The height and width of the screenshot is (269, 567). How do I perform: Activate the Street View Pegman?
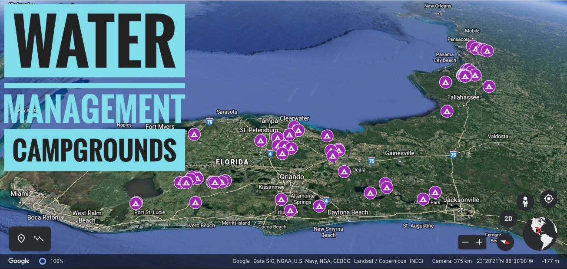pyautogui.click(x=525, y=200)
